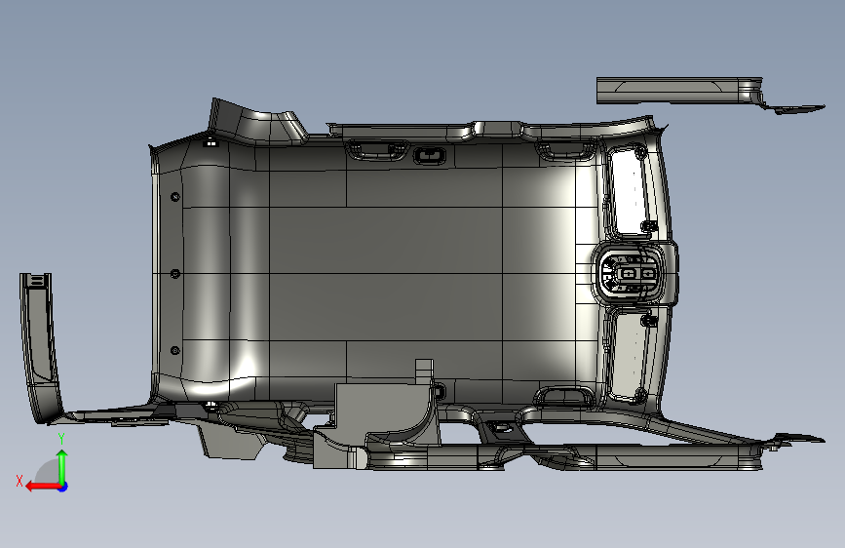Select the upper sun visor recess
The width and height of the screenshot is (845, 548).
click(631, 191)
